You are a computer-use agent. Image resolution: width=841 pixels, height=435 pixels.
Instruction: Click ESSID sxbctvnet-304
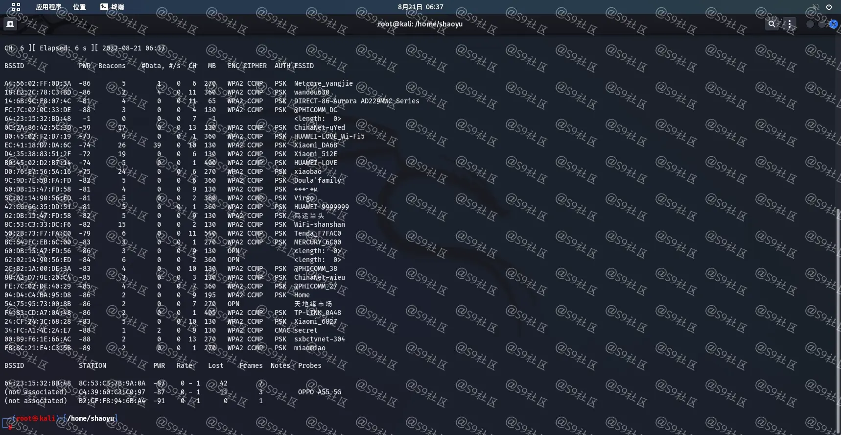tap(319, 339)
